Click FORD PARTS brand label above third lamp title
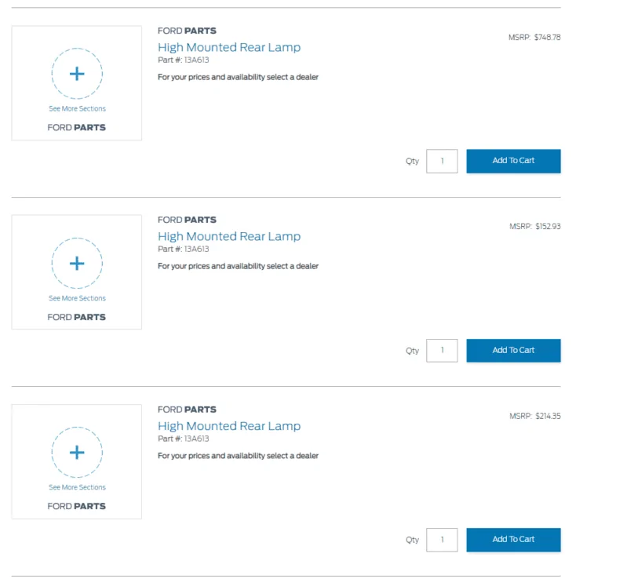The width and height of the screenshot is (627, 586). pyautogui.click(x=187, y=409)
